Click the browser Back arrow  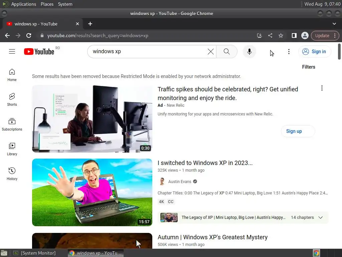click(7, 35)
